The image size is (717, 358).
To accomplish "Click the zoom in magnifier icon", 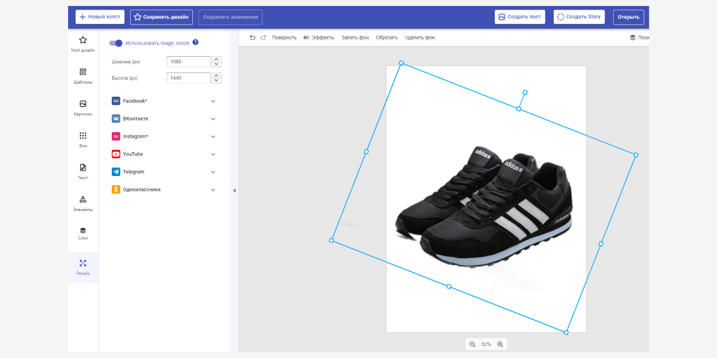I will [500, 344].
